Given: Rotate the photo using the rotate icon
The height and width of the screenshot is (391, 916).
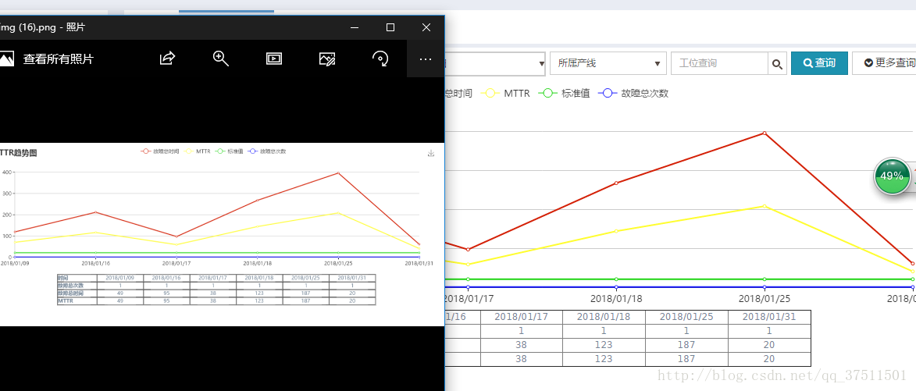Looking at the screenshot, I should [380, 59].
